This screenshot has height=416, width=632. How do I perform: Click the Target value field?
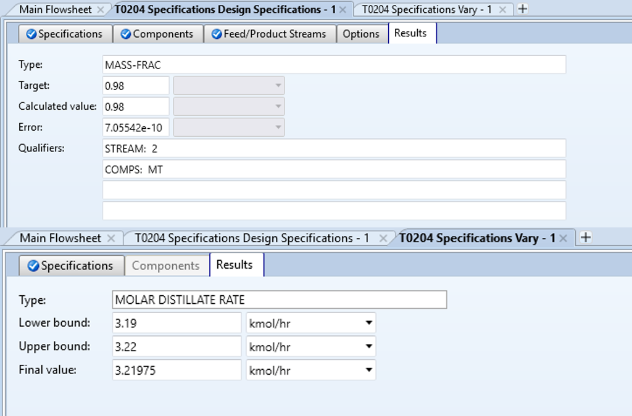point(136,86)
